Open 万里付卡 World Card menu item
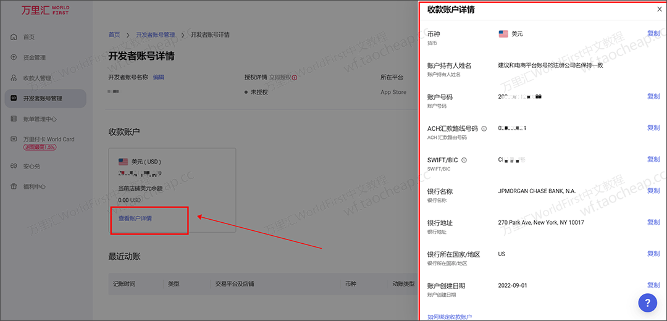Image resolution: width=667 pixels, height=321 pixels. click(49, 139)
